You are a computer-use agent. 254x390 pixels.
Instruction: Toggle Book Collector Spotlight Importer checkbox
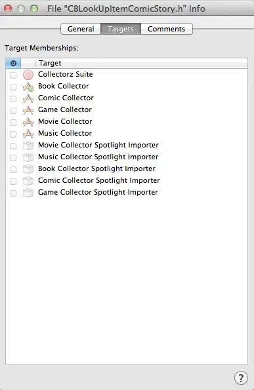[13, 170]
